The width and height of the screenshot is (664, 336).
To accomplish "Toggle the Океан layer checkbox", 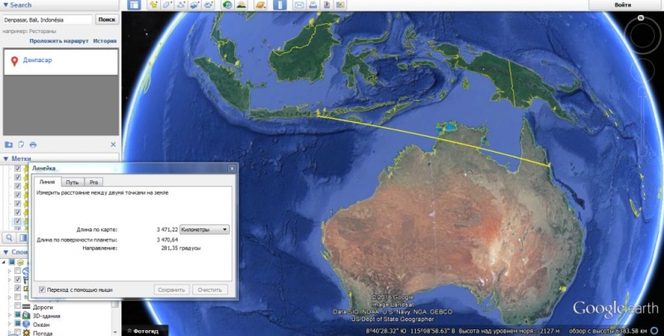I will point(17,324).
